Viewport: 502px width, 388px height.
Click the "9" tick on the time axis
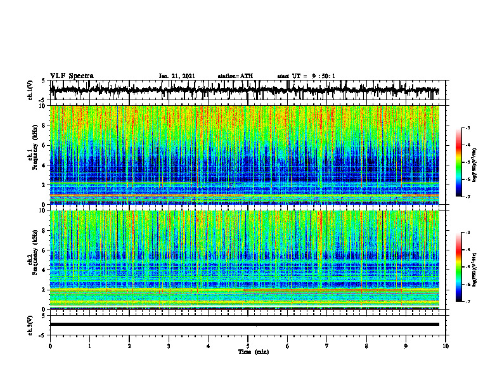406,346
